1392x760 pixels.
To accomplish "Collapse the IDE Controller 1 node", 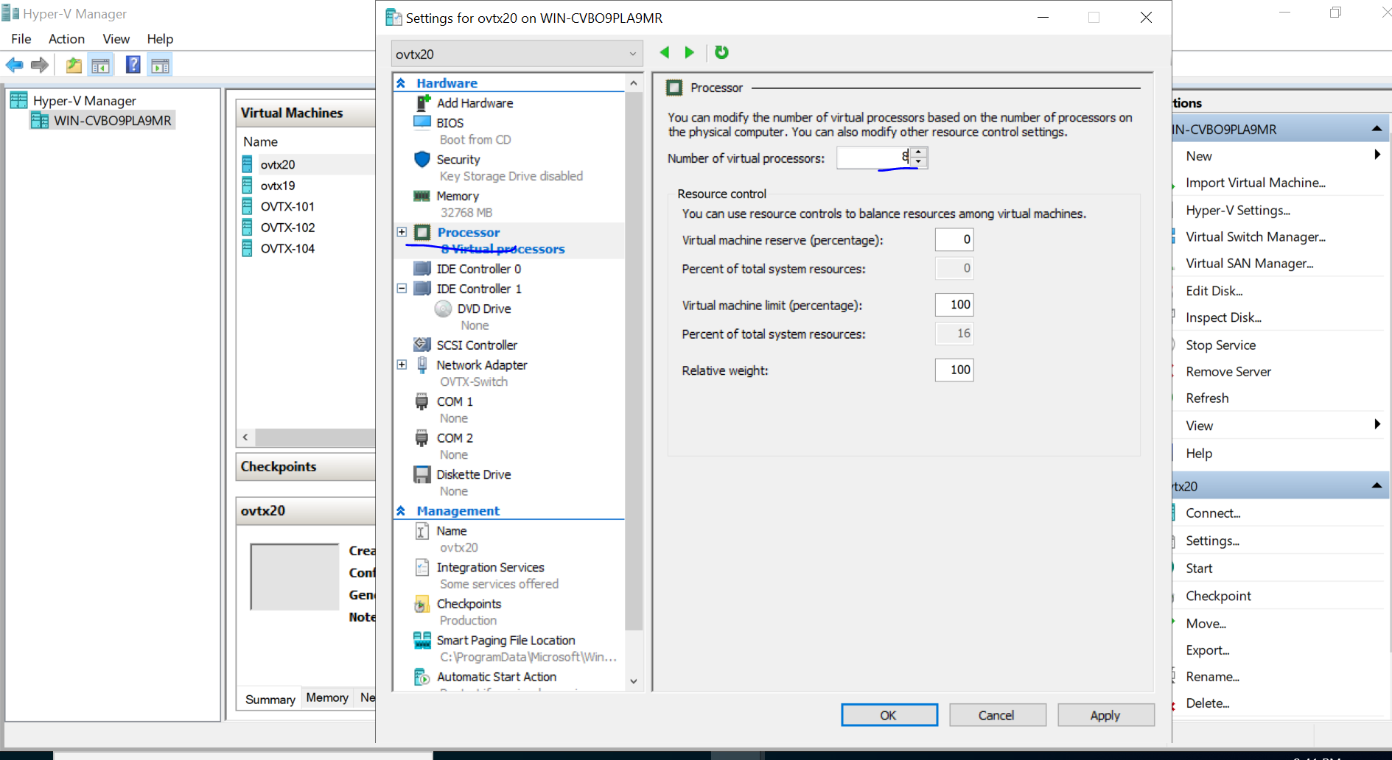I will coord(402,289).
